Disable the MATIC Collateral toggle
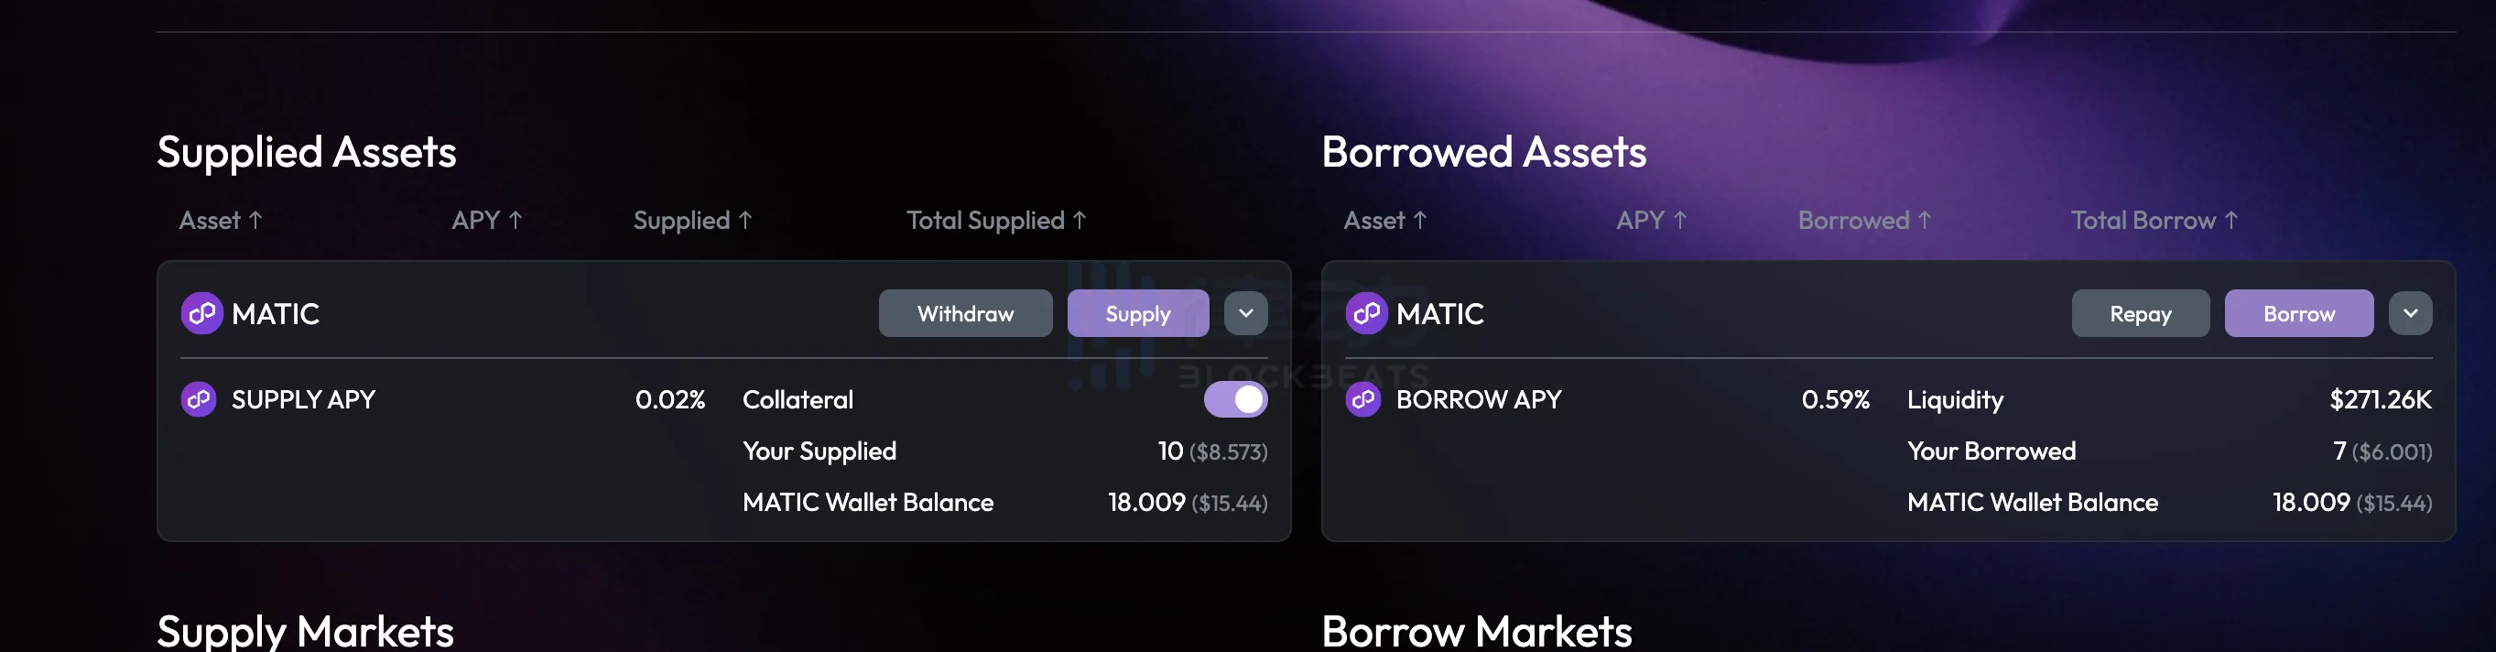The image size is (2496, 652). click(1235, 399)
